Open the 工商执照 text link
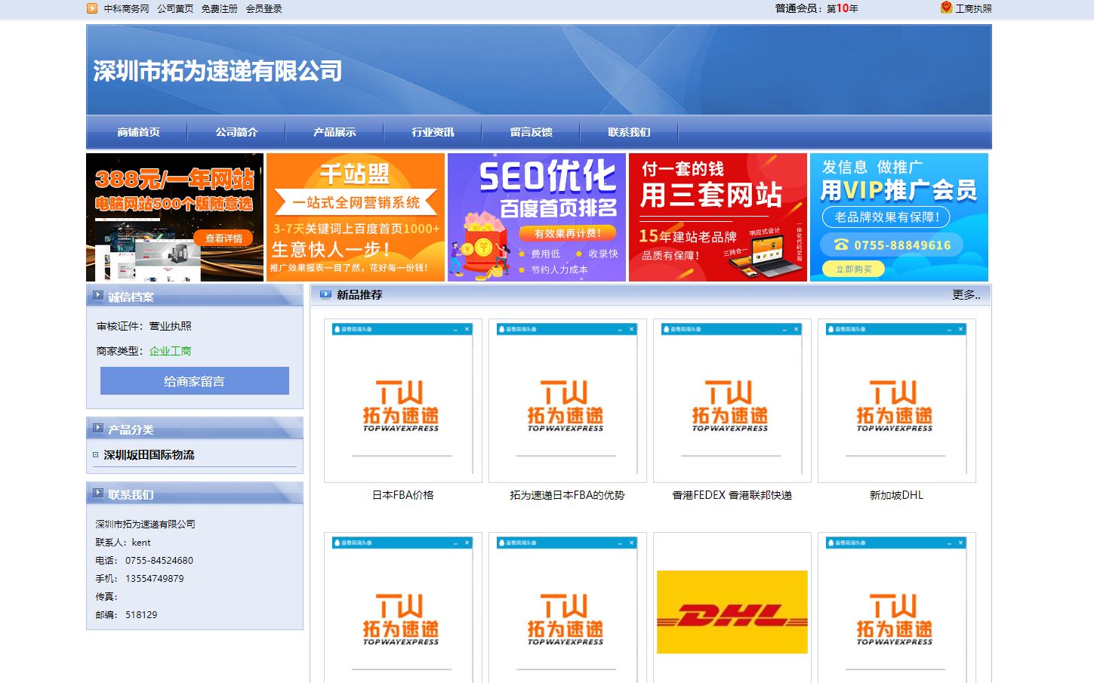The width and height of the screenshot is (1094, 683). (x=973, y=9)
